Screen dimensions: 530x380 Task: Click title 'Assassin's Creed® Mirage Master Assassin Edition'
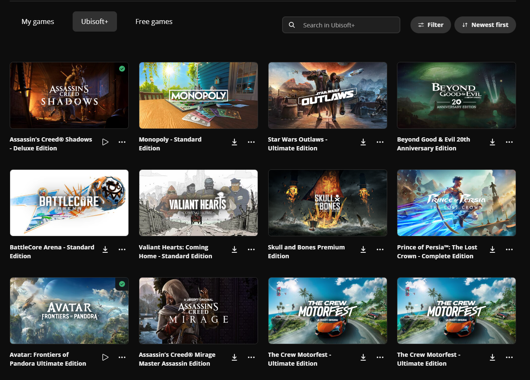pyautogui.click(x=177, y=359)
